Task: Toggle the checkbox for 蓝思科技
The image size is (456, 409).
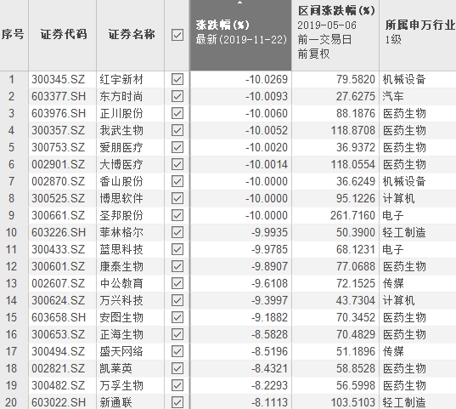Action: coord(177,249)
